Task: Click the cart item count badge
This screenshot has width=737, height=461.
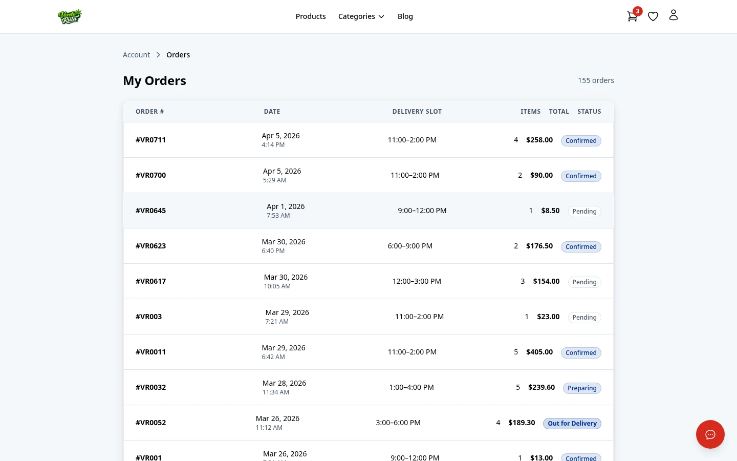Action: point(637,11)
